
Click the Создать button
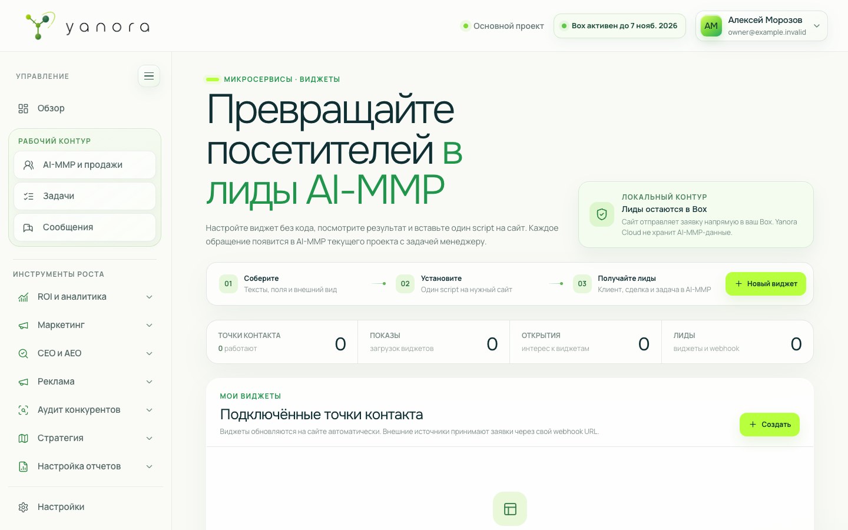click(770, 425)
